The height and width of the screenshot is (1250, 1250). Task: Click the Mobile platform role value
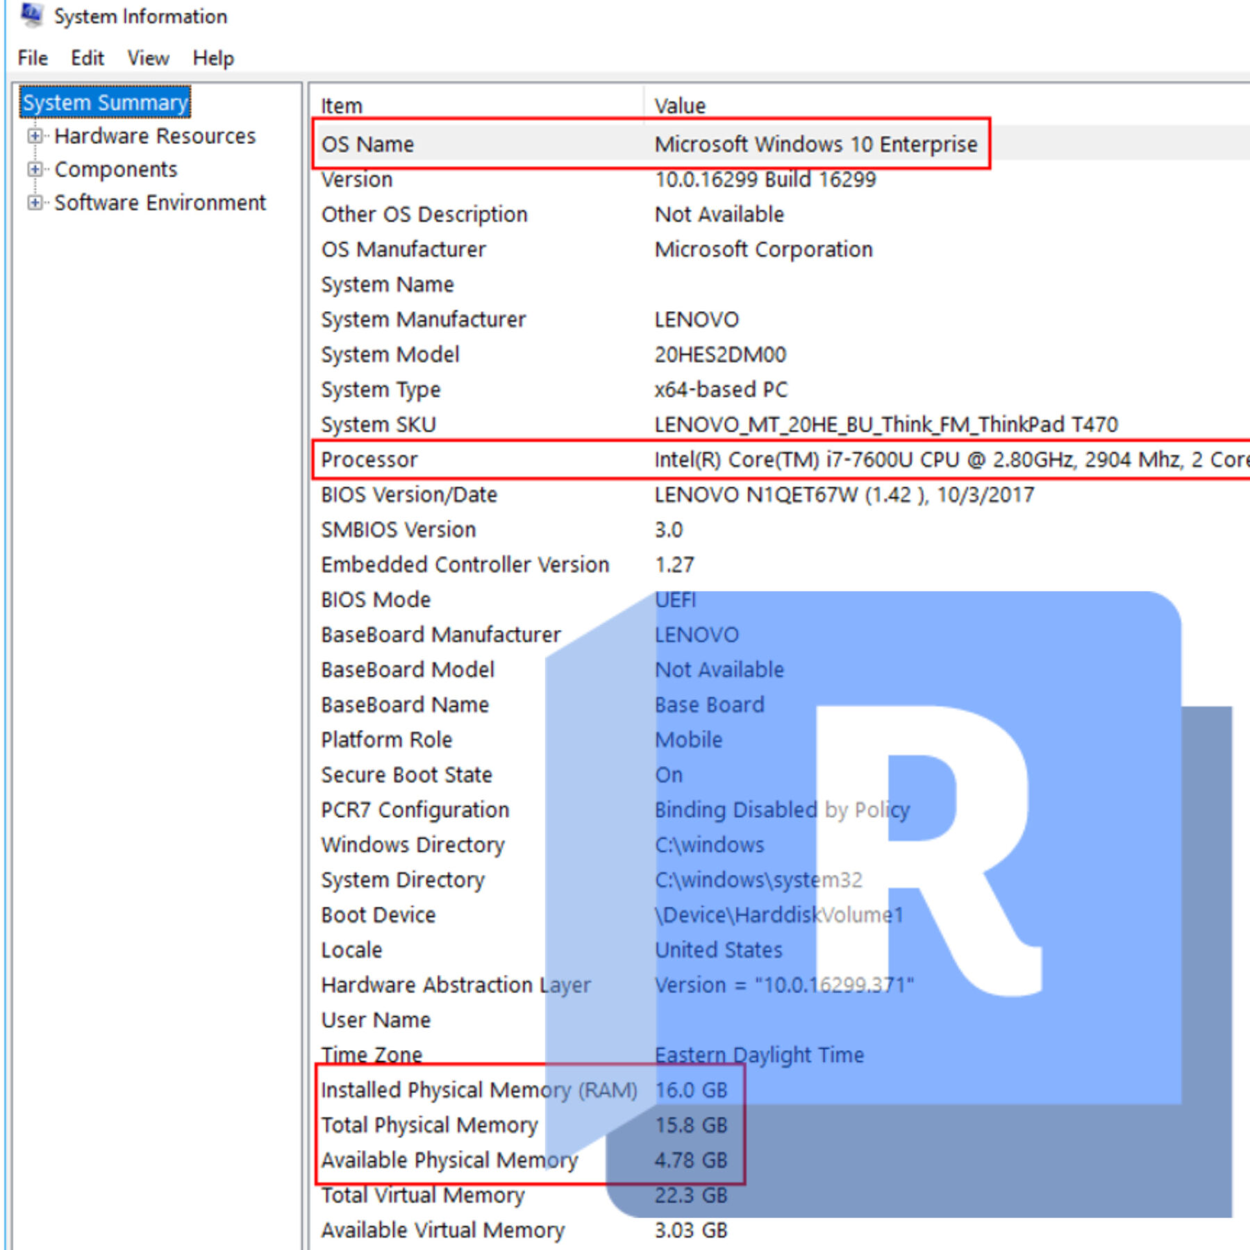(x=688, y=740)
